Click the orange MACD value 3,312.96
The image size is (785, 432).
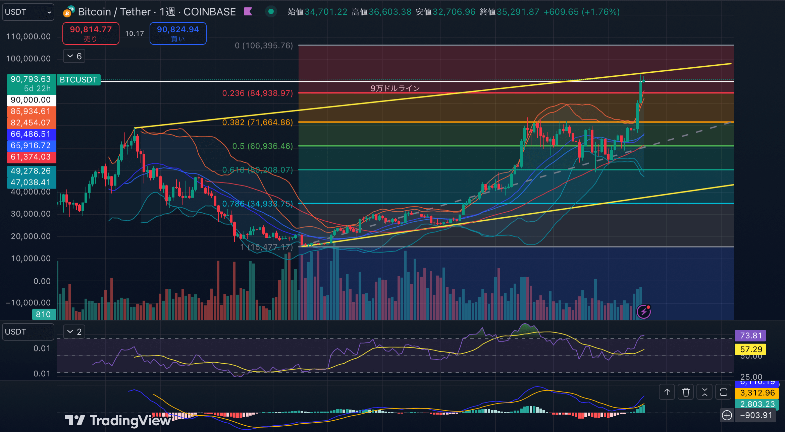(x=757, y=393)
